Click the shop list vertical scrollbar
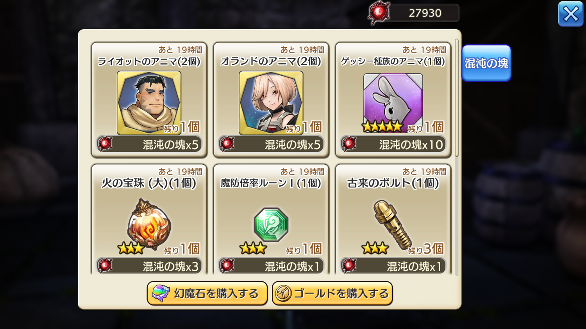The width and height of the screenshot is (586, 329). click(457, 98)
